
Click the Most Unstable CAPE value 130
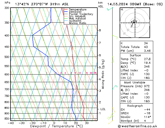147,97
